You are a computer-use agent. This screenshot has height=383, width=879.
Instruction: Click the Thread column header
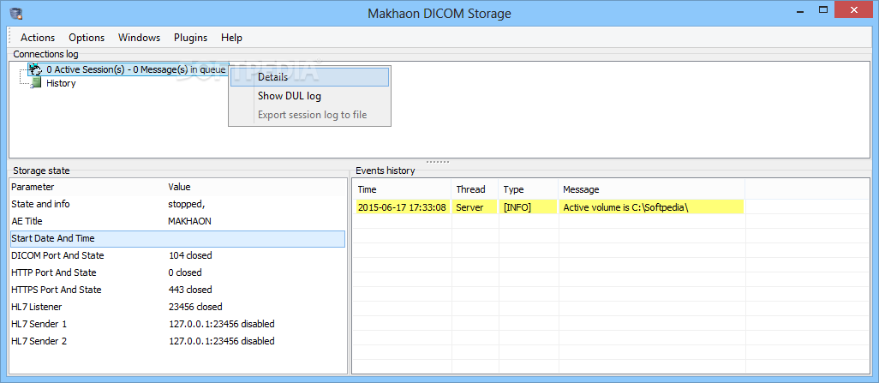pos(475,189)
